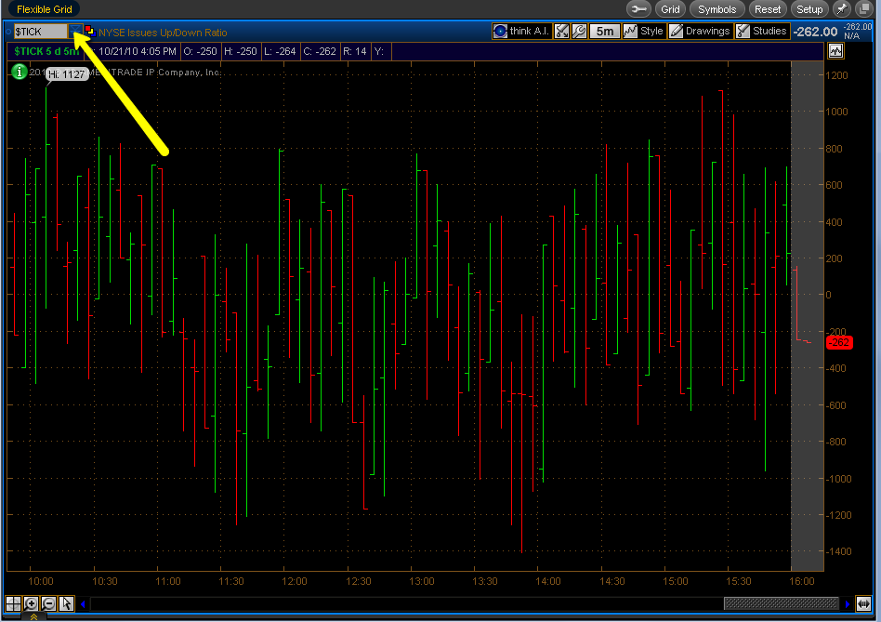Click the wrench icon button in top bar
Image resolution: width=881 pixels, height=622 pixels.
pos(638,9)
